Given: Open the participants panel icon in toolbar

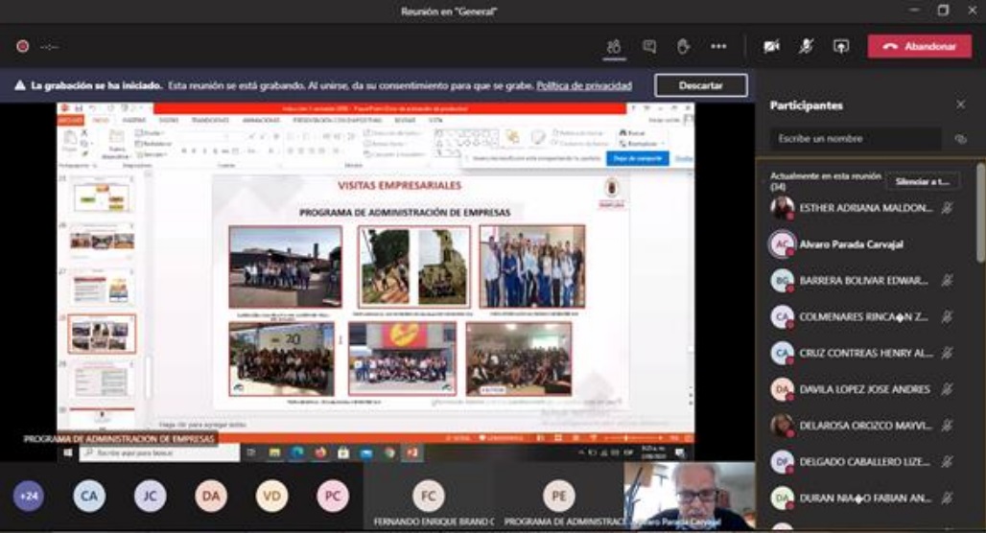Looking at the screenshot, I should (x=614, y=46).
